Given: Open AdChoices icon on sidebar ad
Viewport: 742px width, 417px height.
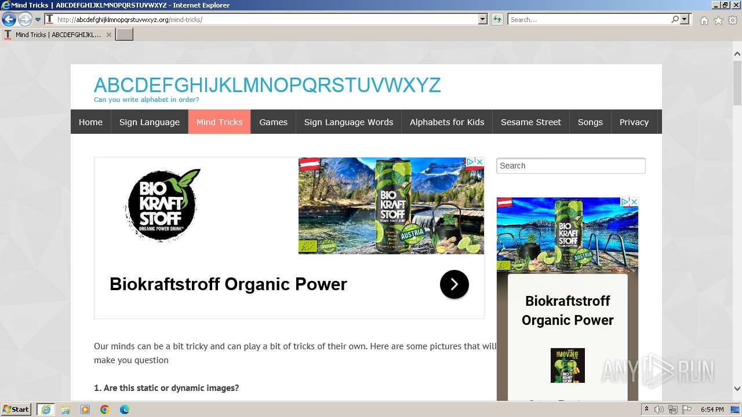Looking at the screenshot, I should 625,202.
